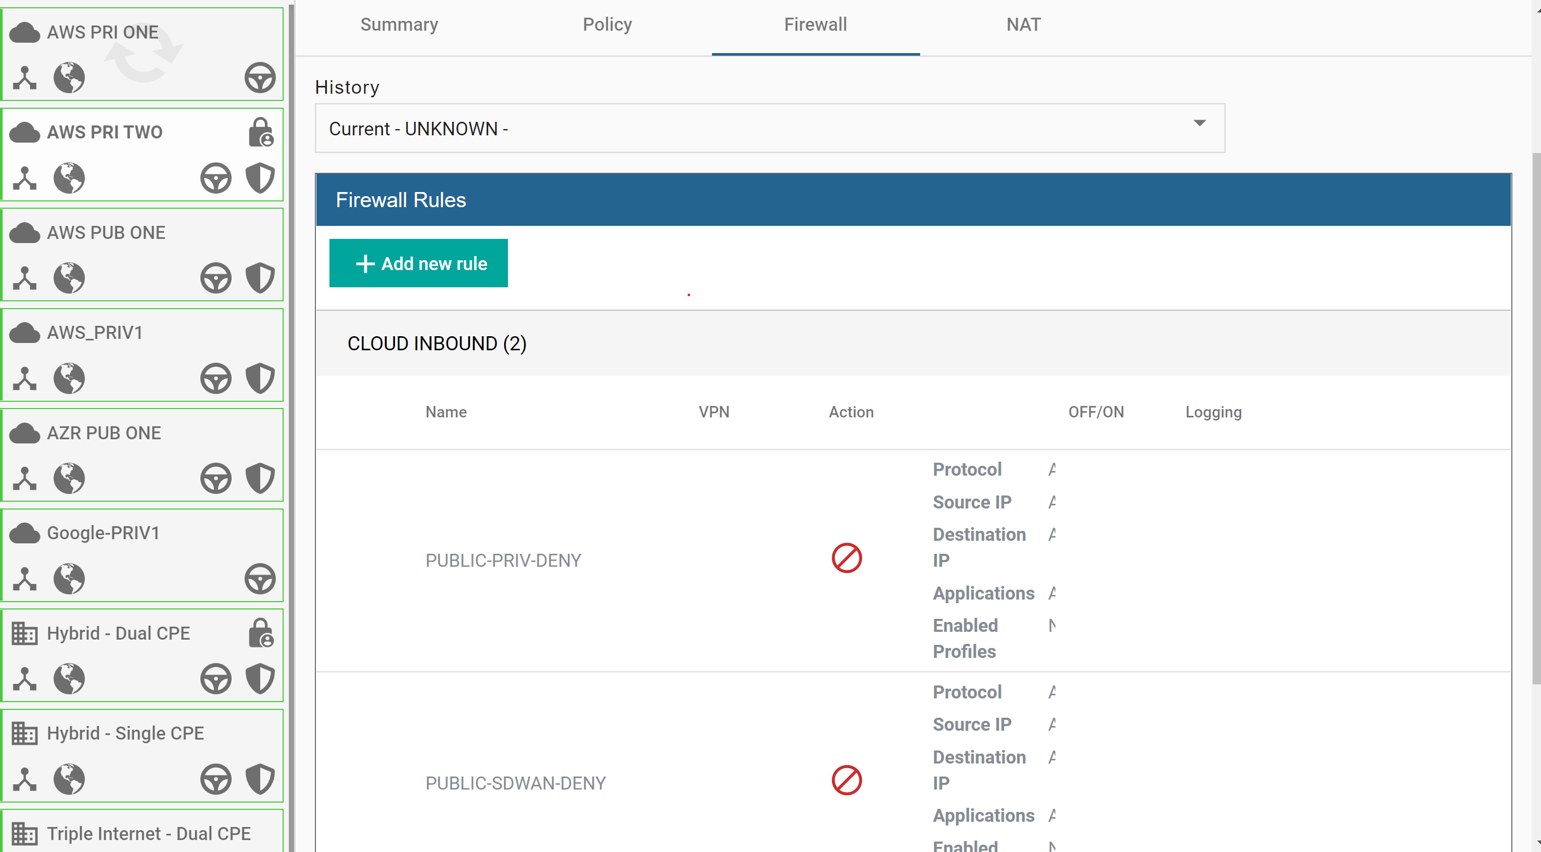The height and width of the screenshot is (852, 1541).
Task: Click the lock icon on Hybrid - Dual CPE
Action: (261, 633)
